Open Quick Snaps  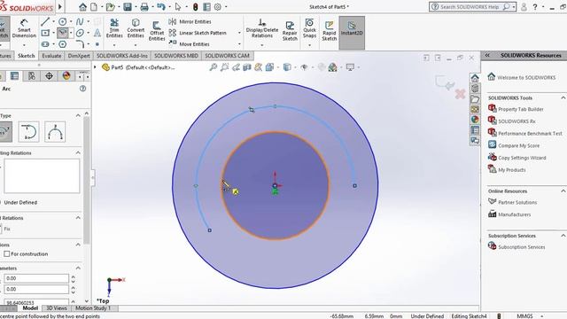tap(309, 28)
